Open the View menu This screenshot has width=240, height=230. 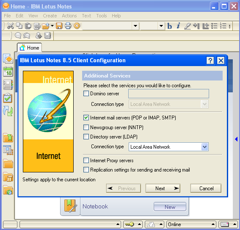click(x=33, y=16)
